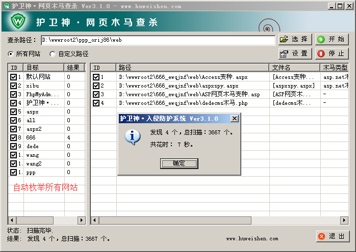This screenshot has width=356, height=252.
Task: Click the 护卫神 shield logo in banner
Action: [x=18, y=21]
